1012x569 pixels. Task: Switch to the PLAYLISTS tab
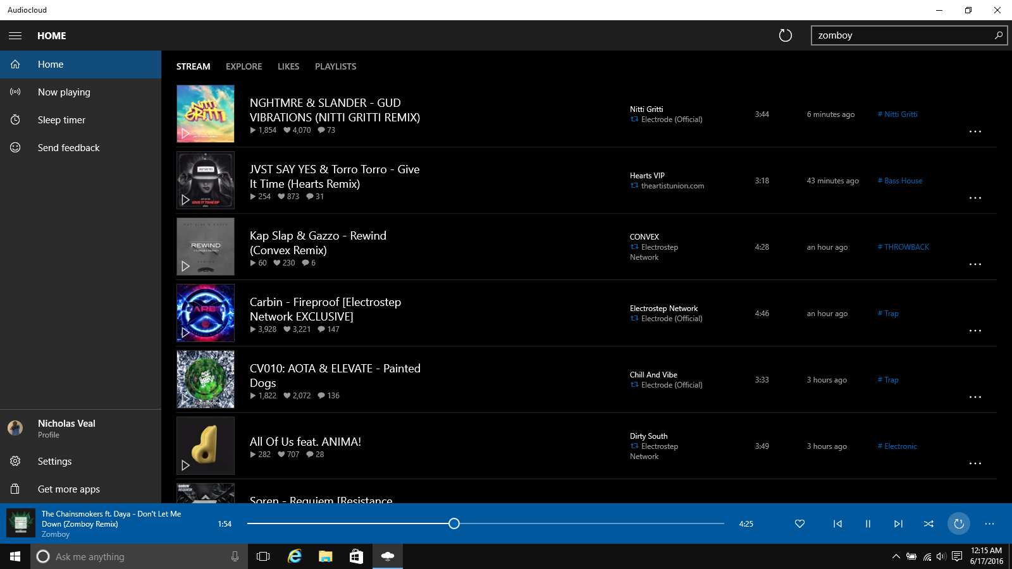(x=335, y=66)
